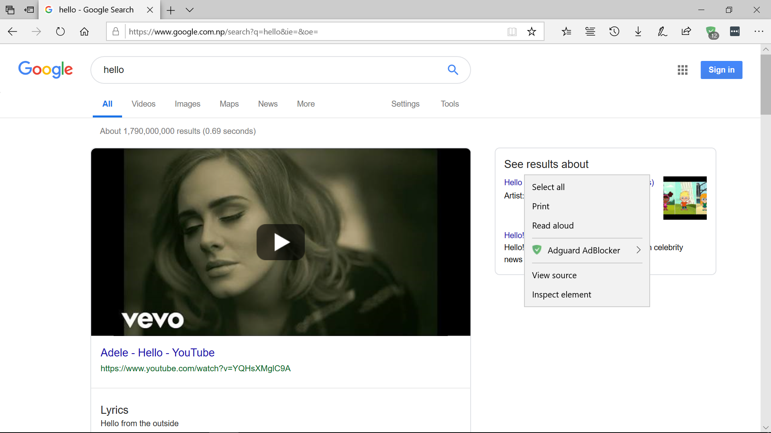Minimize the browser window
The image size is (771, 433).
coord(701,10)
